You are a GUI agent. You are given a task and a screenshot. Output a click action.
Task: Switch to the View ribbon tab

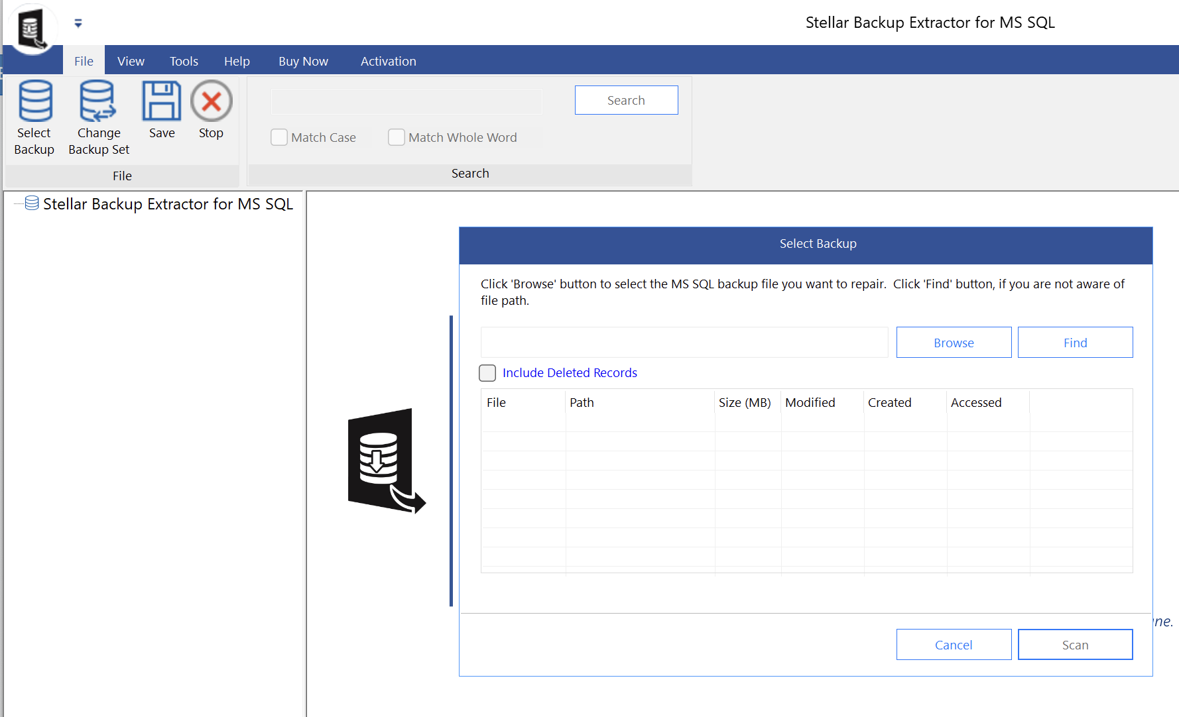point(131,61)
